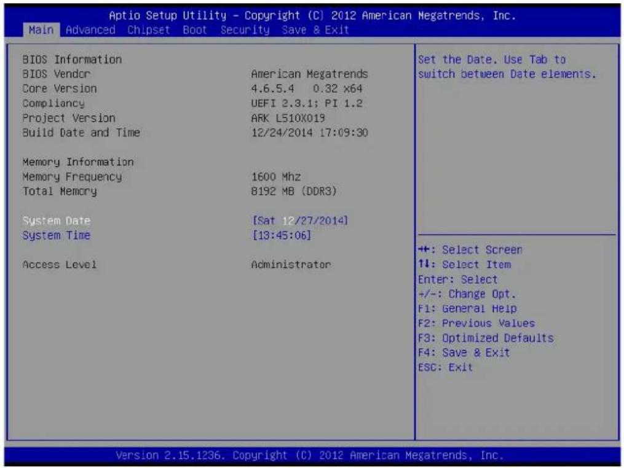Click the Compliancy label
This screenshot has height=468, width=624.
[53, 103]
